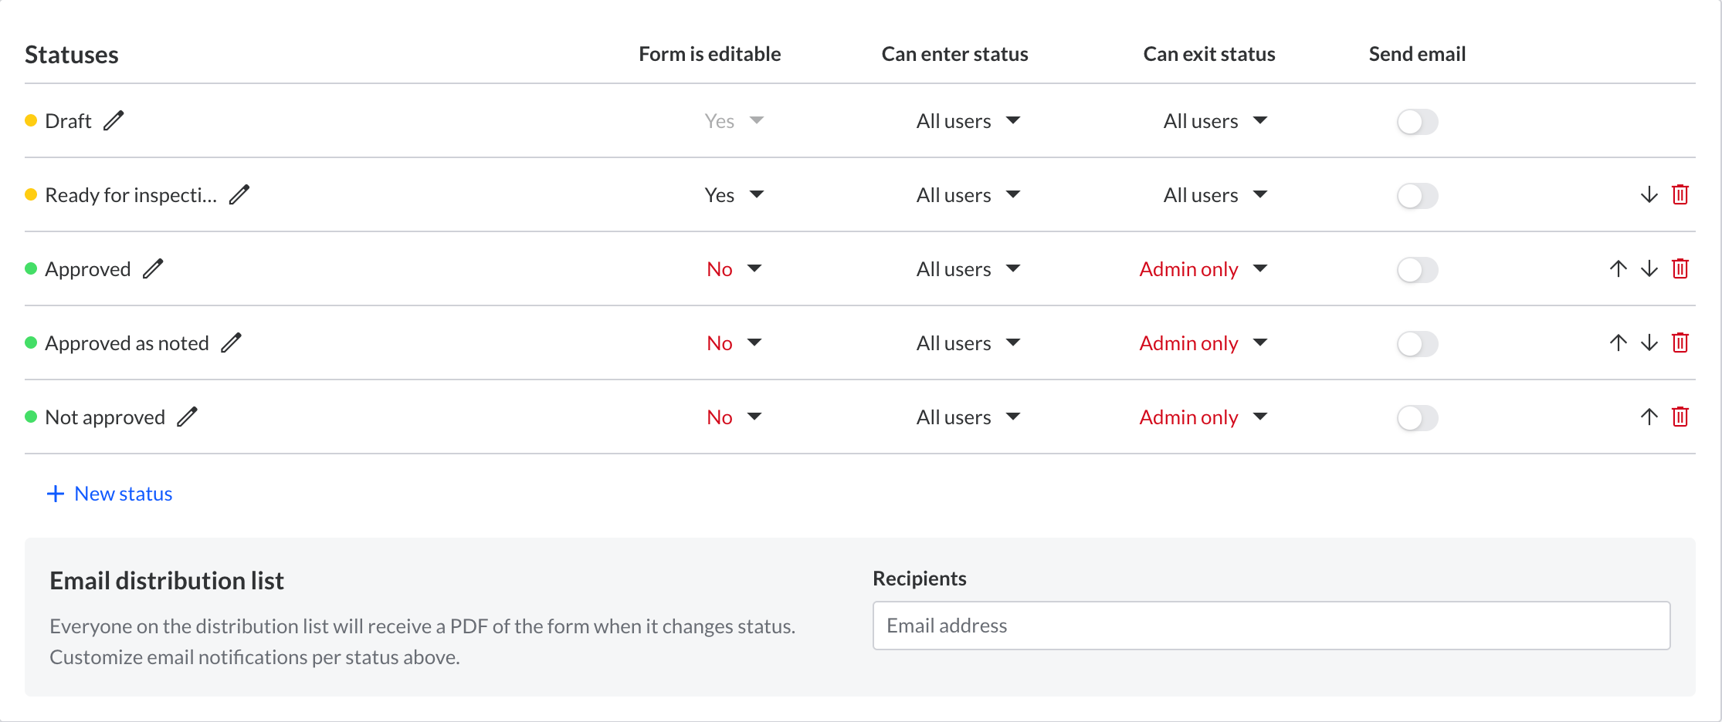Add a New status

tap(110, 494)
